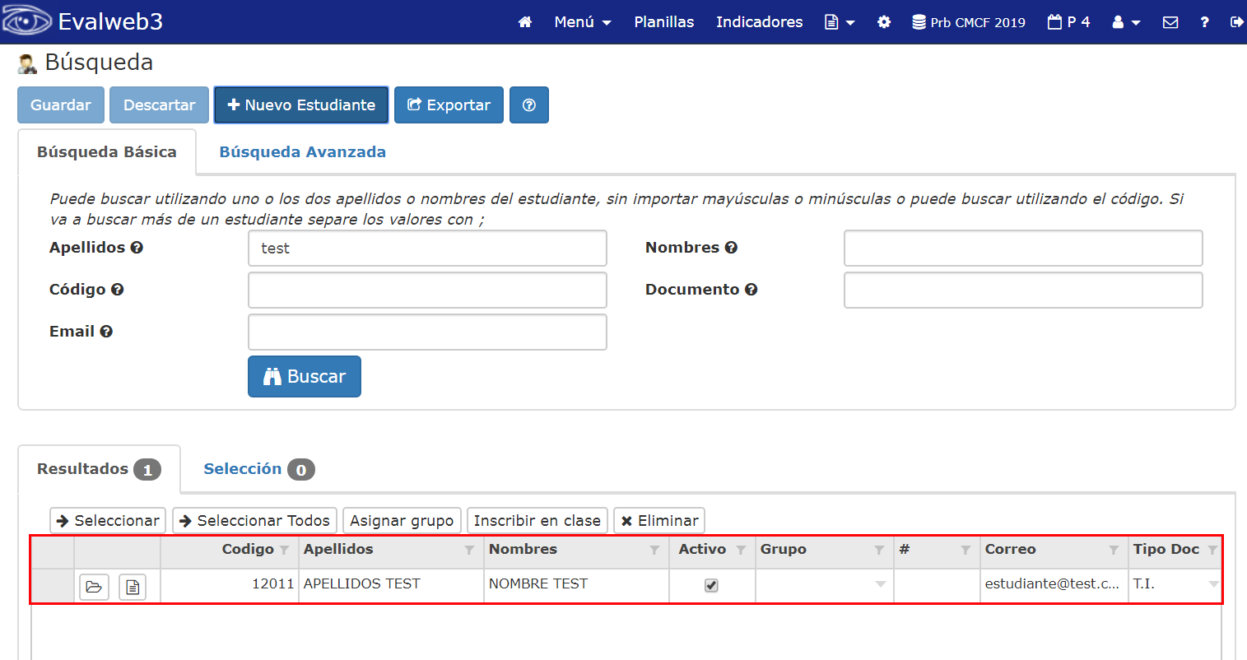Show help tooltip icon for Código
Screen dimensions: 1247x660
pos(117,290)
